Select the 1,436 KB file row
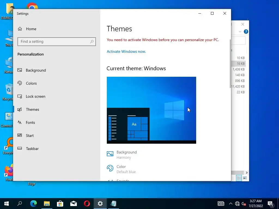The width and height of the screenshot is (279, 209). click(x=238, y=69)
